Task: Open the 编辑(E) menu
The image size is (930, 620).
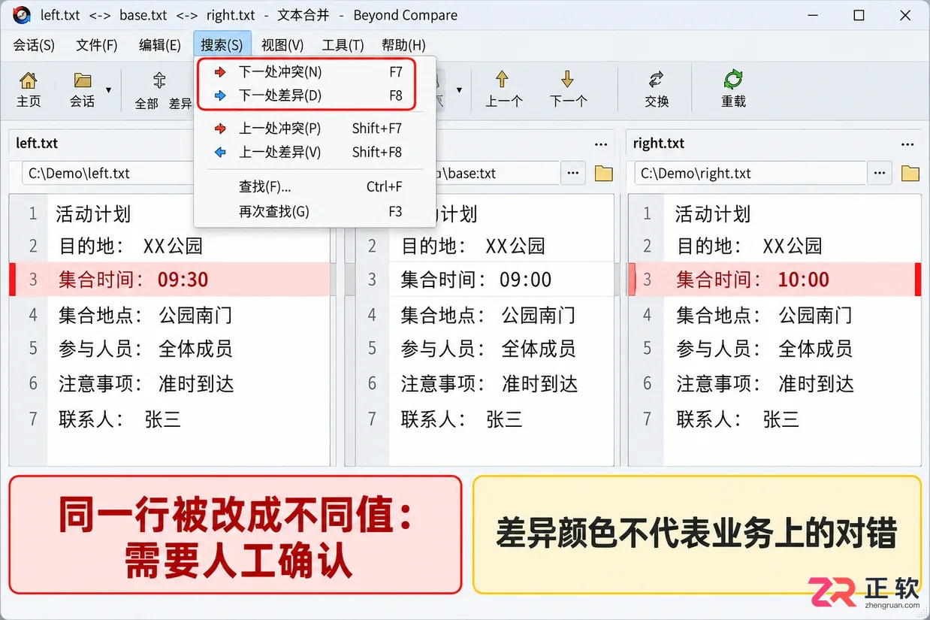Action: (x=160, y=45)
